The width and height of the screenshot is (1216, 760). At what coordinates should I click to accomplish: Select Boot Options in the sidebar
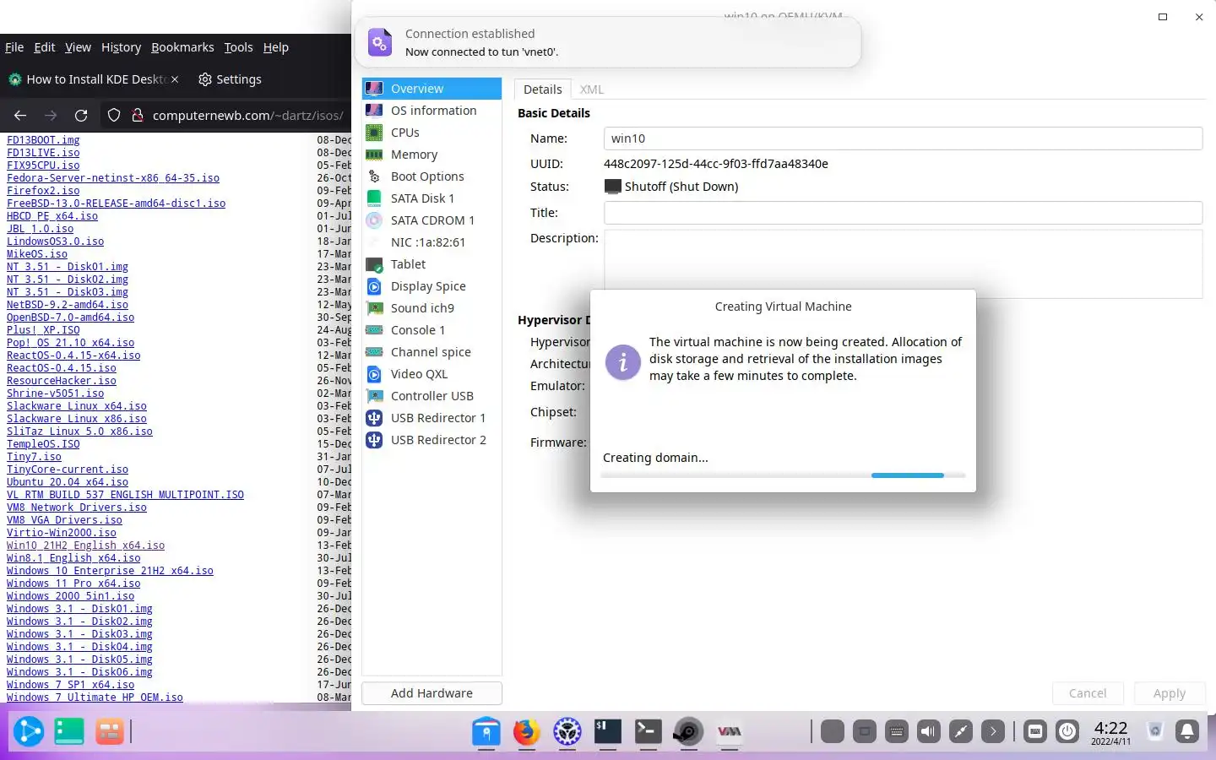point(432,176)
